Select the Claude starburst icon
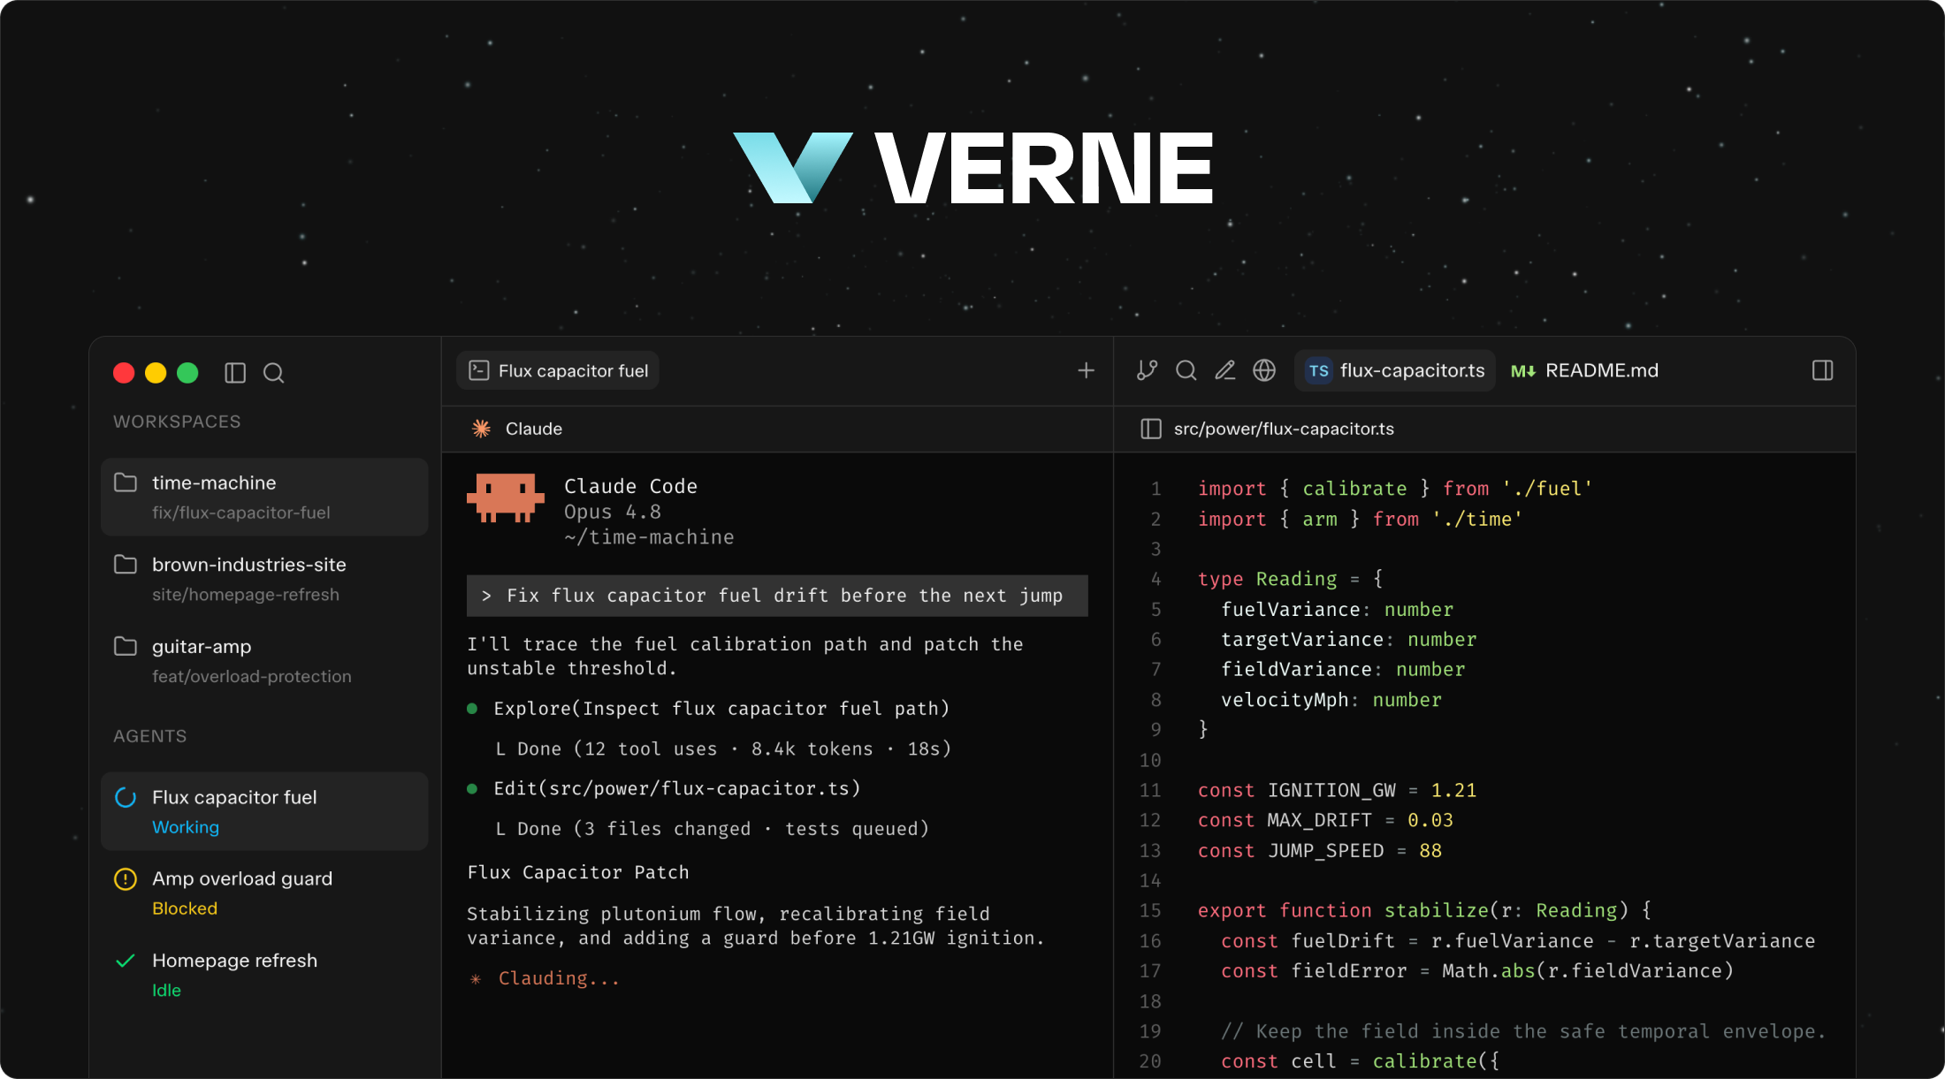Image resolution: width=1945 pixels, height=1079 pixels. (x=481, y=429)
